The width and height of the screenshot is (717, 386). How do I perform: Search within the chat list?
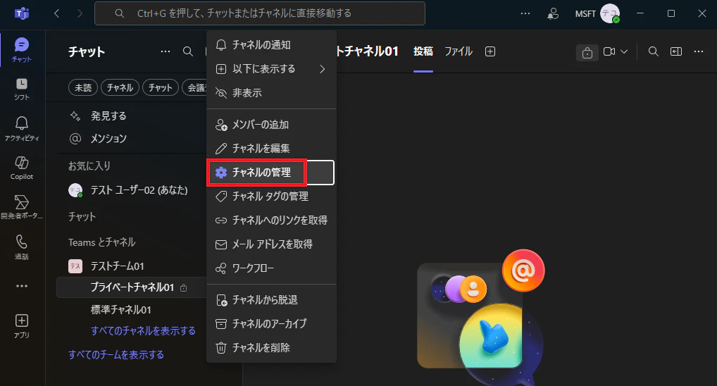click(x=188, y=51)
